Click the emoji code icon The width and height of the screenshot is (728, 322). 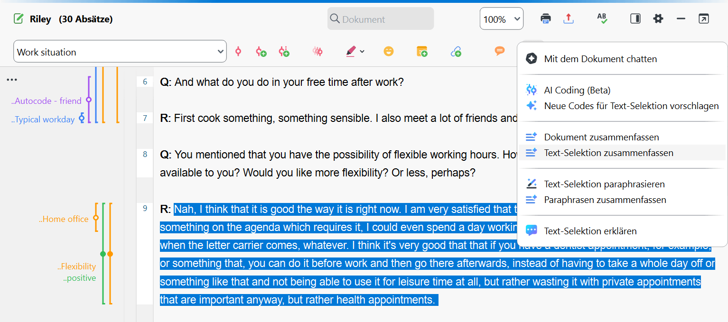[x=389, y=52]
